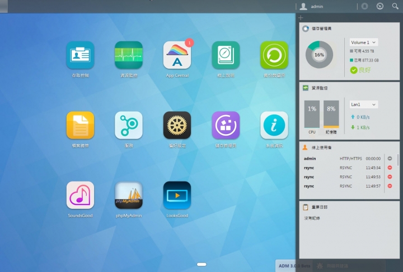This screenshot has height=272, width=403.
Task: Select the admin user in online users
Action: (x=310, y=159)
